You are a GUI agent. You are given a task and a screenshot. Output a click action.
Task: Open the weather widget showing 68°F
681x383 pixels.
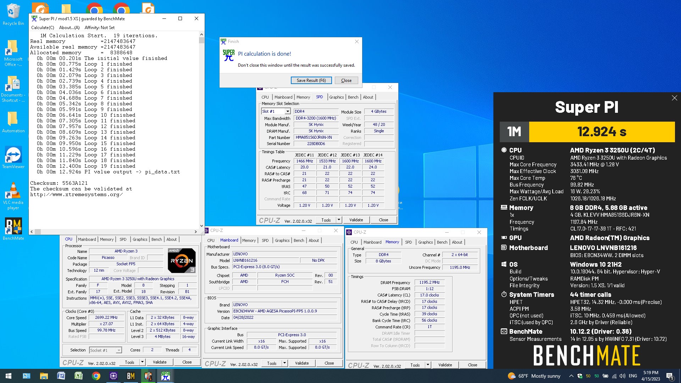(x=534, y=376)
